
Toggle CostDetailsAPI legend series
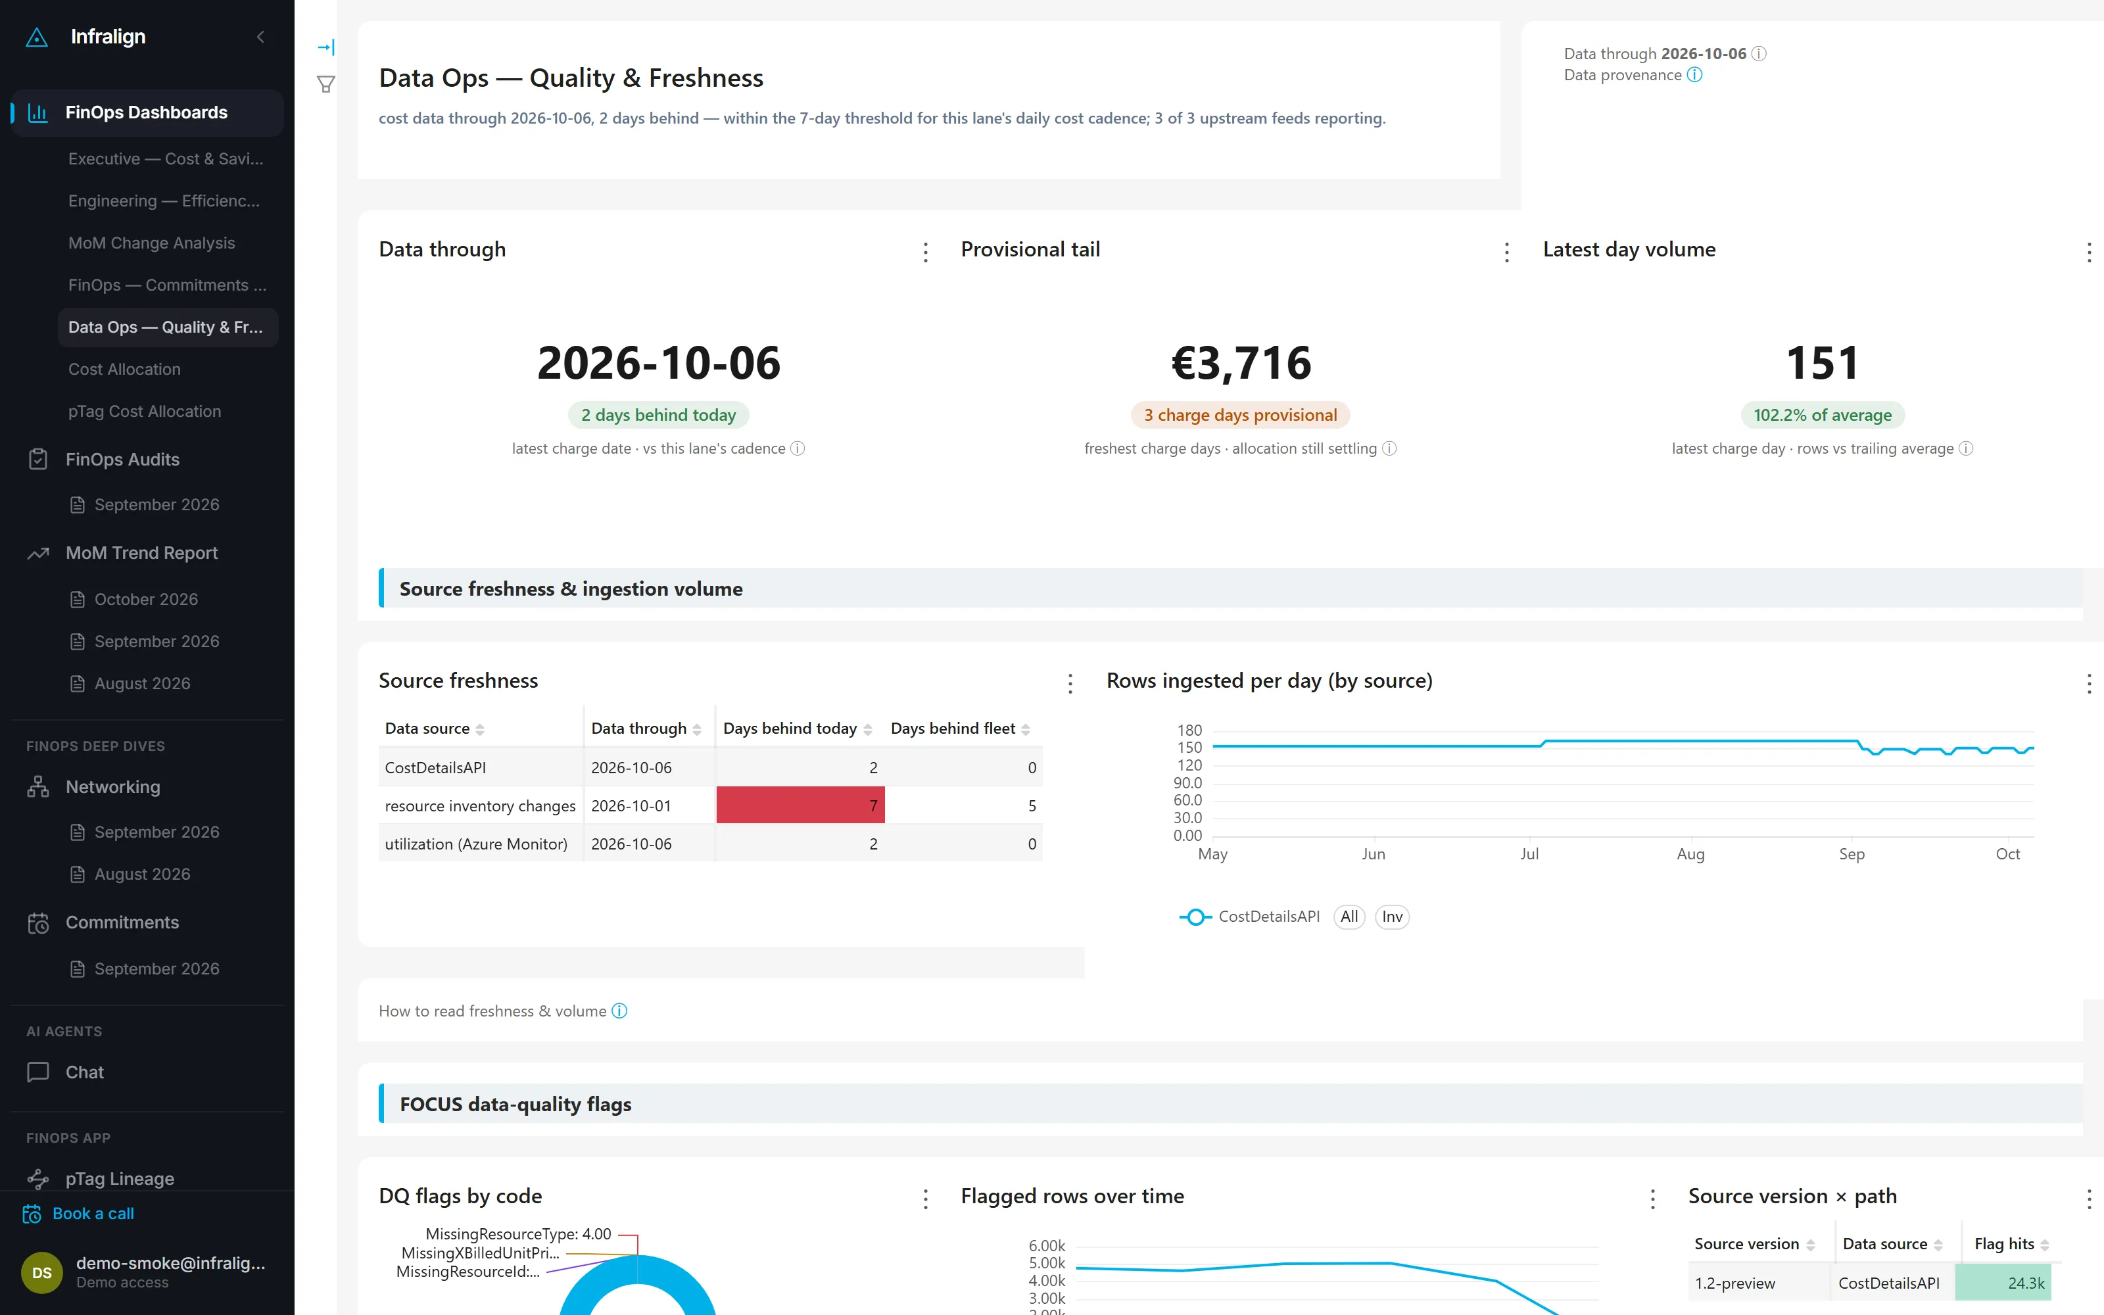1249,917
